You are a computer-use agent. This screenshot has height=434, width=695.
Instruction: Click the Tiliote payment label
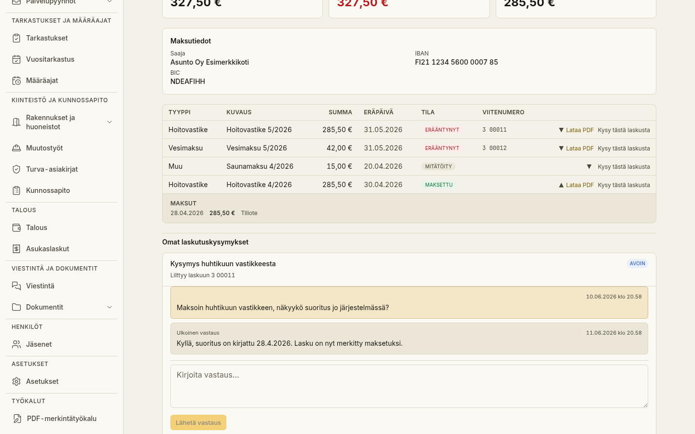[x=249, y=213]
